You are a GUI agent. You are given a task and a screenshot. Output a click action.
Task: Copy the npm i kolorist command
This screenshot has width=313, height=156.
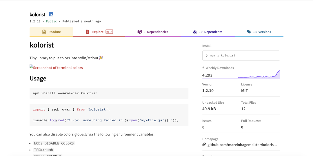point(241,56)
